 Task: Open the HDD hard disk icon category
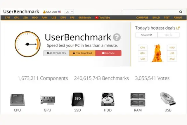pos(108,100)
